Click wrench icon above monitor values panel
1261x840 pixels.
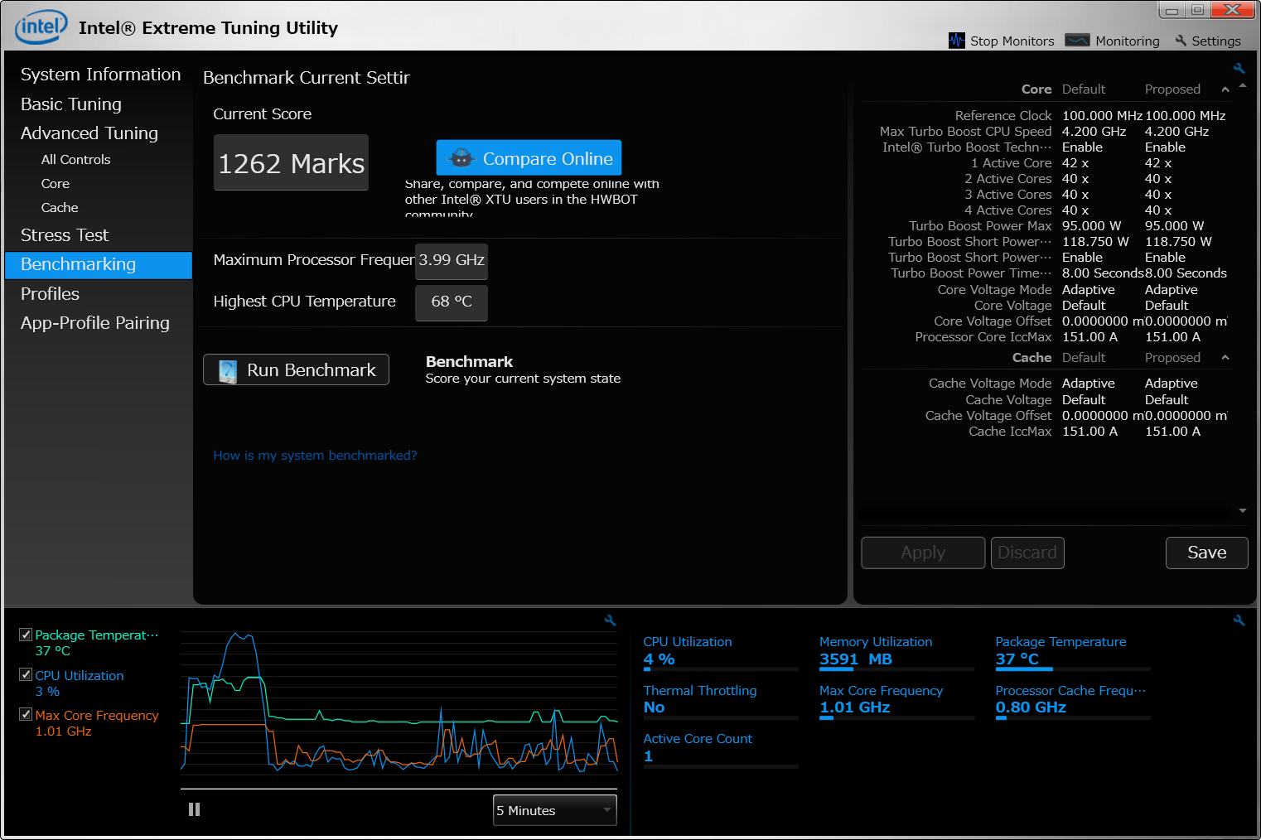click(x=1239, y=620)
